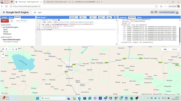The image size is (181, 101).
Task: Open Save dropdown arrow
Action: (x=86, y=17)
